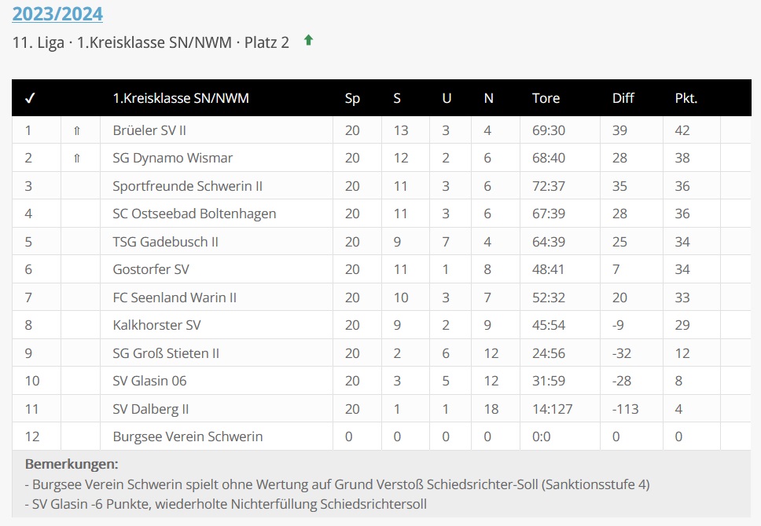Click the Diff column header

coord(623,98)
